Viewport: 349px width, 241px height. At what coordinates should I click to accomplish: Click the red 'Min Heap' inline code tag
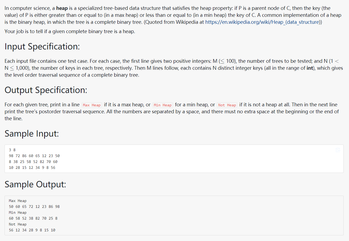[x=163, y=105]
